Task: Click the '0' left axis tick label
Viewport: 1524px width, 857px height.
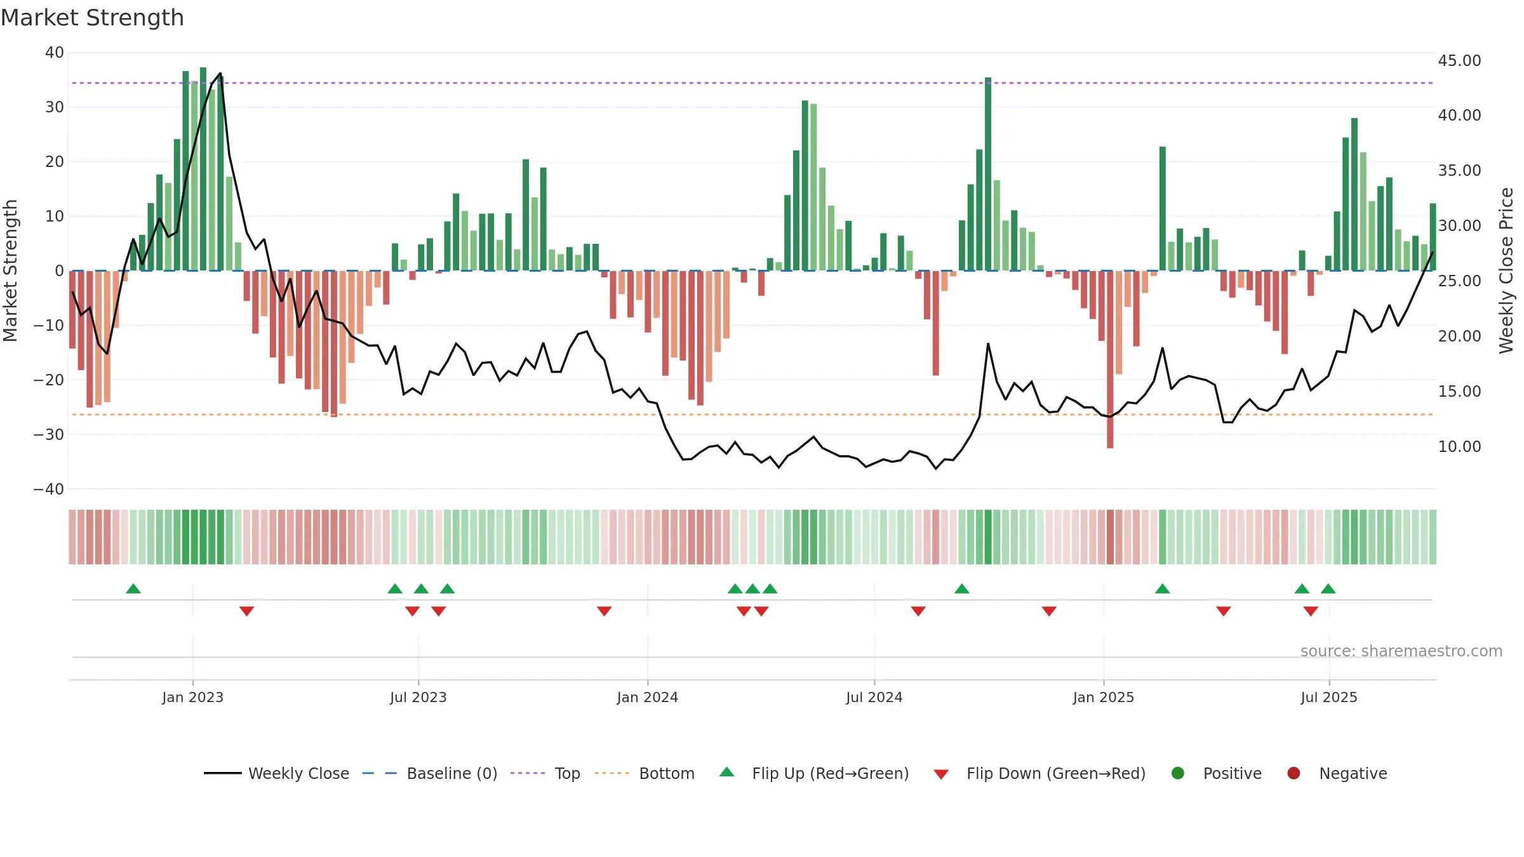Action: tap(60, 270)
